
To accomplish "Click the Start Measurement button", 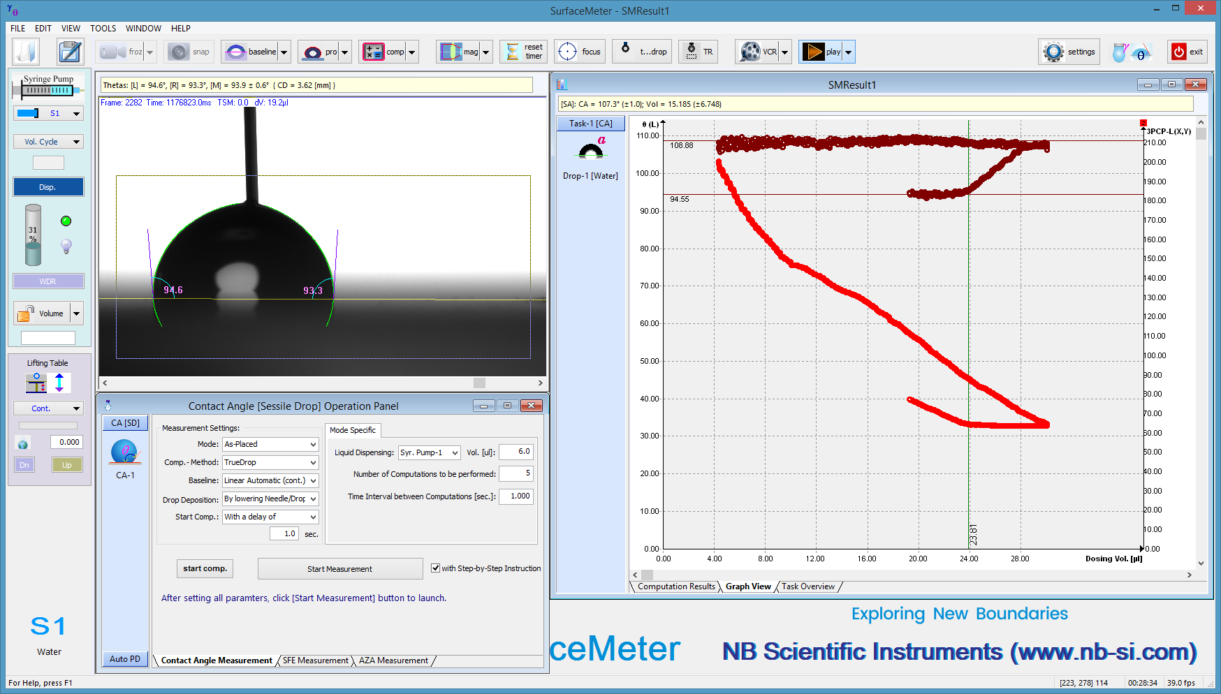I will (x=340, y=568).
